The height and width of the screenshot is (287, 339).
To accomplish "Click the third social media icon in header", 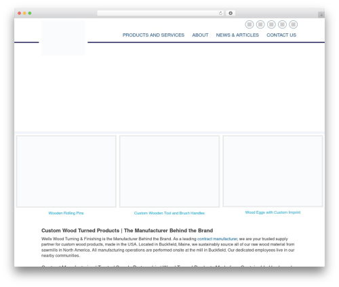I will [x=271, y=24].
